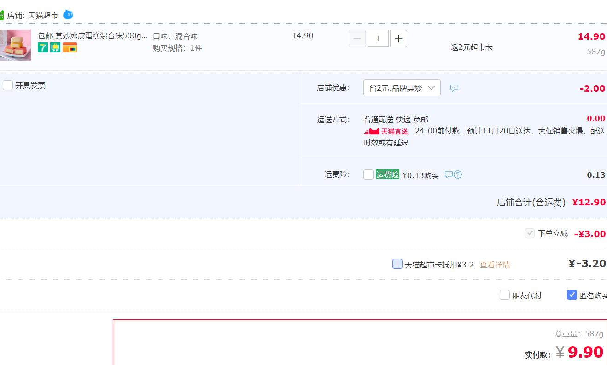Click the blue Wangwang chat icon beside 天猫超市

pyautogui.click(x=68, y=15)
